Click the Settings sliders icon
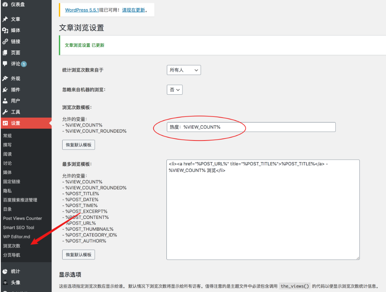The width and height of the screenshot is (386, 292). click(5, 123)
